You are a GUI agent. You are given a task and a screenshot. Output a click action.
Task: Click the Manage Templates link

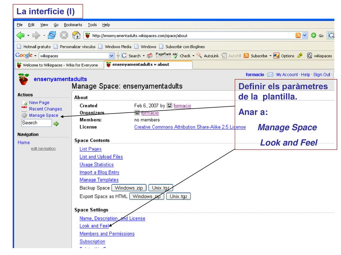[x=99, y=180]
